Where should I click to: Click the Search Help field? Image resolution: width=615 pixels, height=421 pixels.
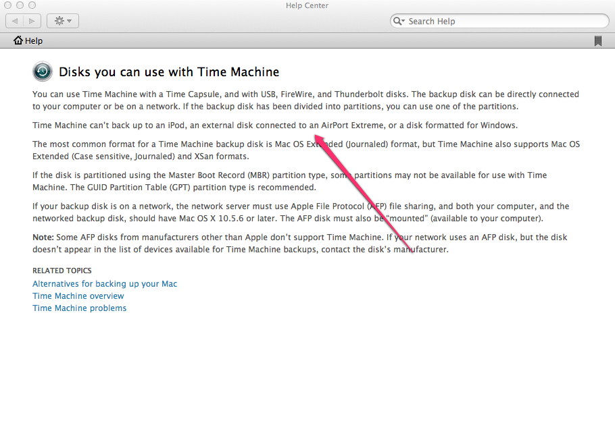click(499, 21)
